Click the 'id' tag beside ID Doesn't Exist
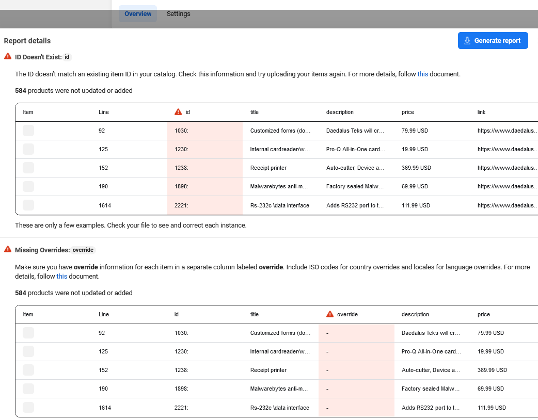The width and height of the screenshot is (538, 420). pos(67,57)
